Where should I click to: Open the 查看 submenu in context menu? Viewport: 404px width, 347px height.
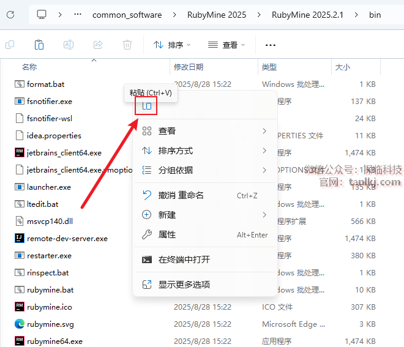point(205,131)
